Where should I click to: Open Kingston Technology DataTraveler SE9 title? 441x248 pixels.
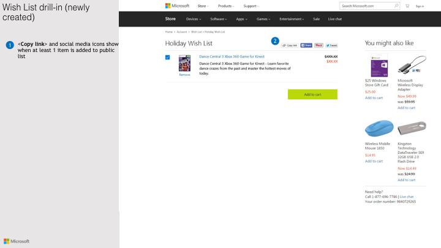[x=410, y=152]
